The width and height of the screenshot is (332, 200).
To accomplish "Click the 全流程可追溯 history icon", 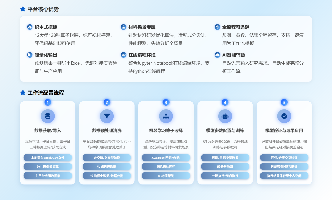I will click(217, 27).
